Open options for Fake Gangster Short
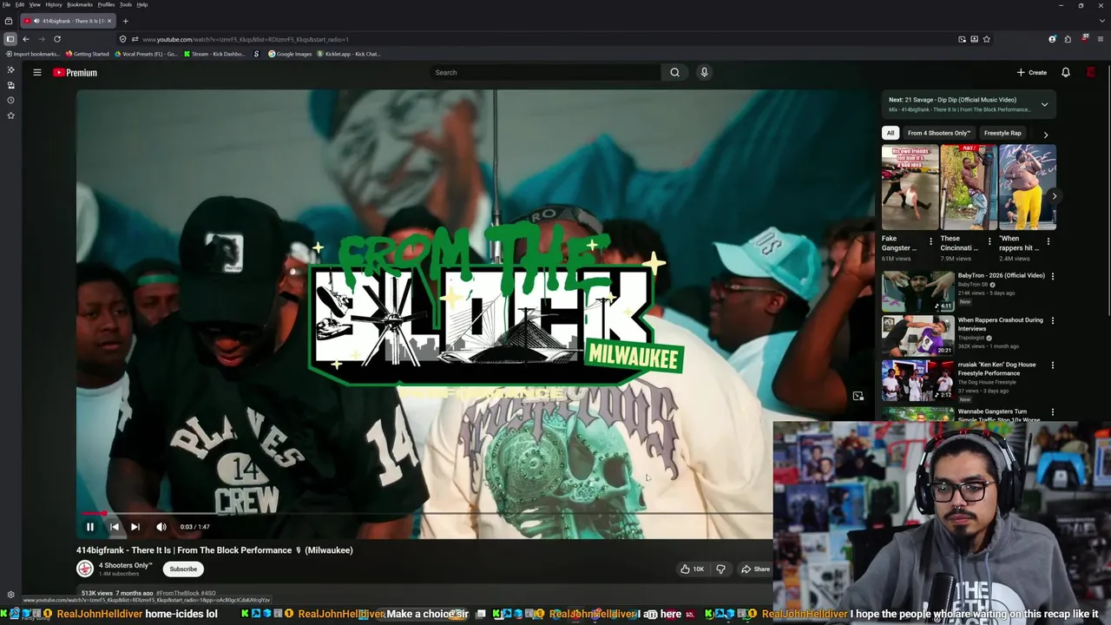1111x625 pixels. pos(930,241)
